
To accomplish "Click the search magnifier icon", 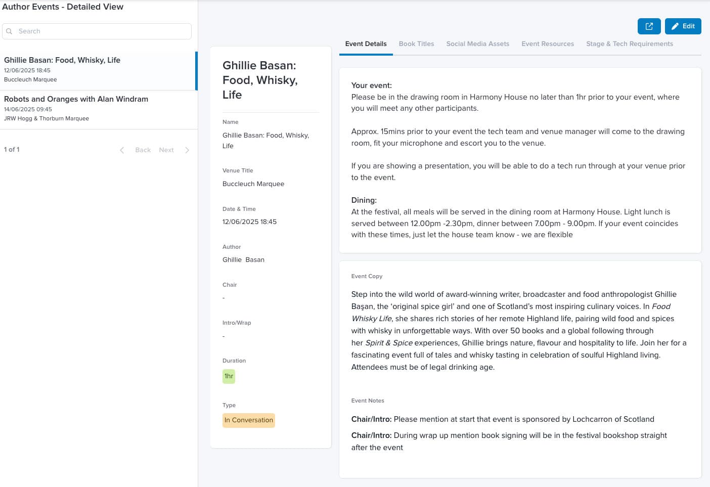I will (x=9, y=31).
